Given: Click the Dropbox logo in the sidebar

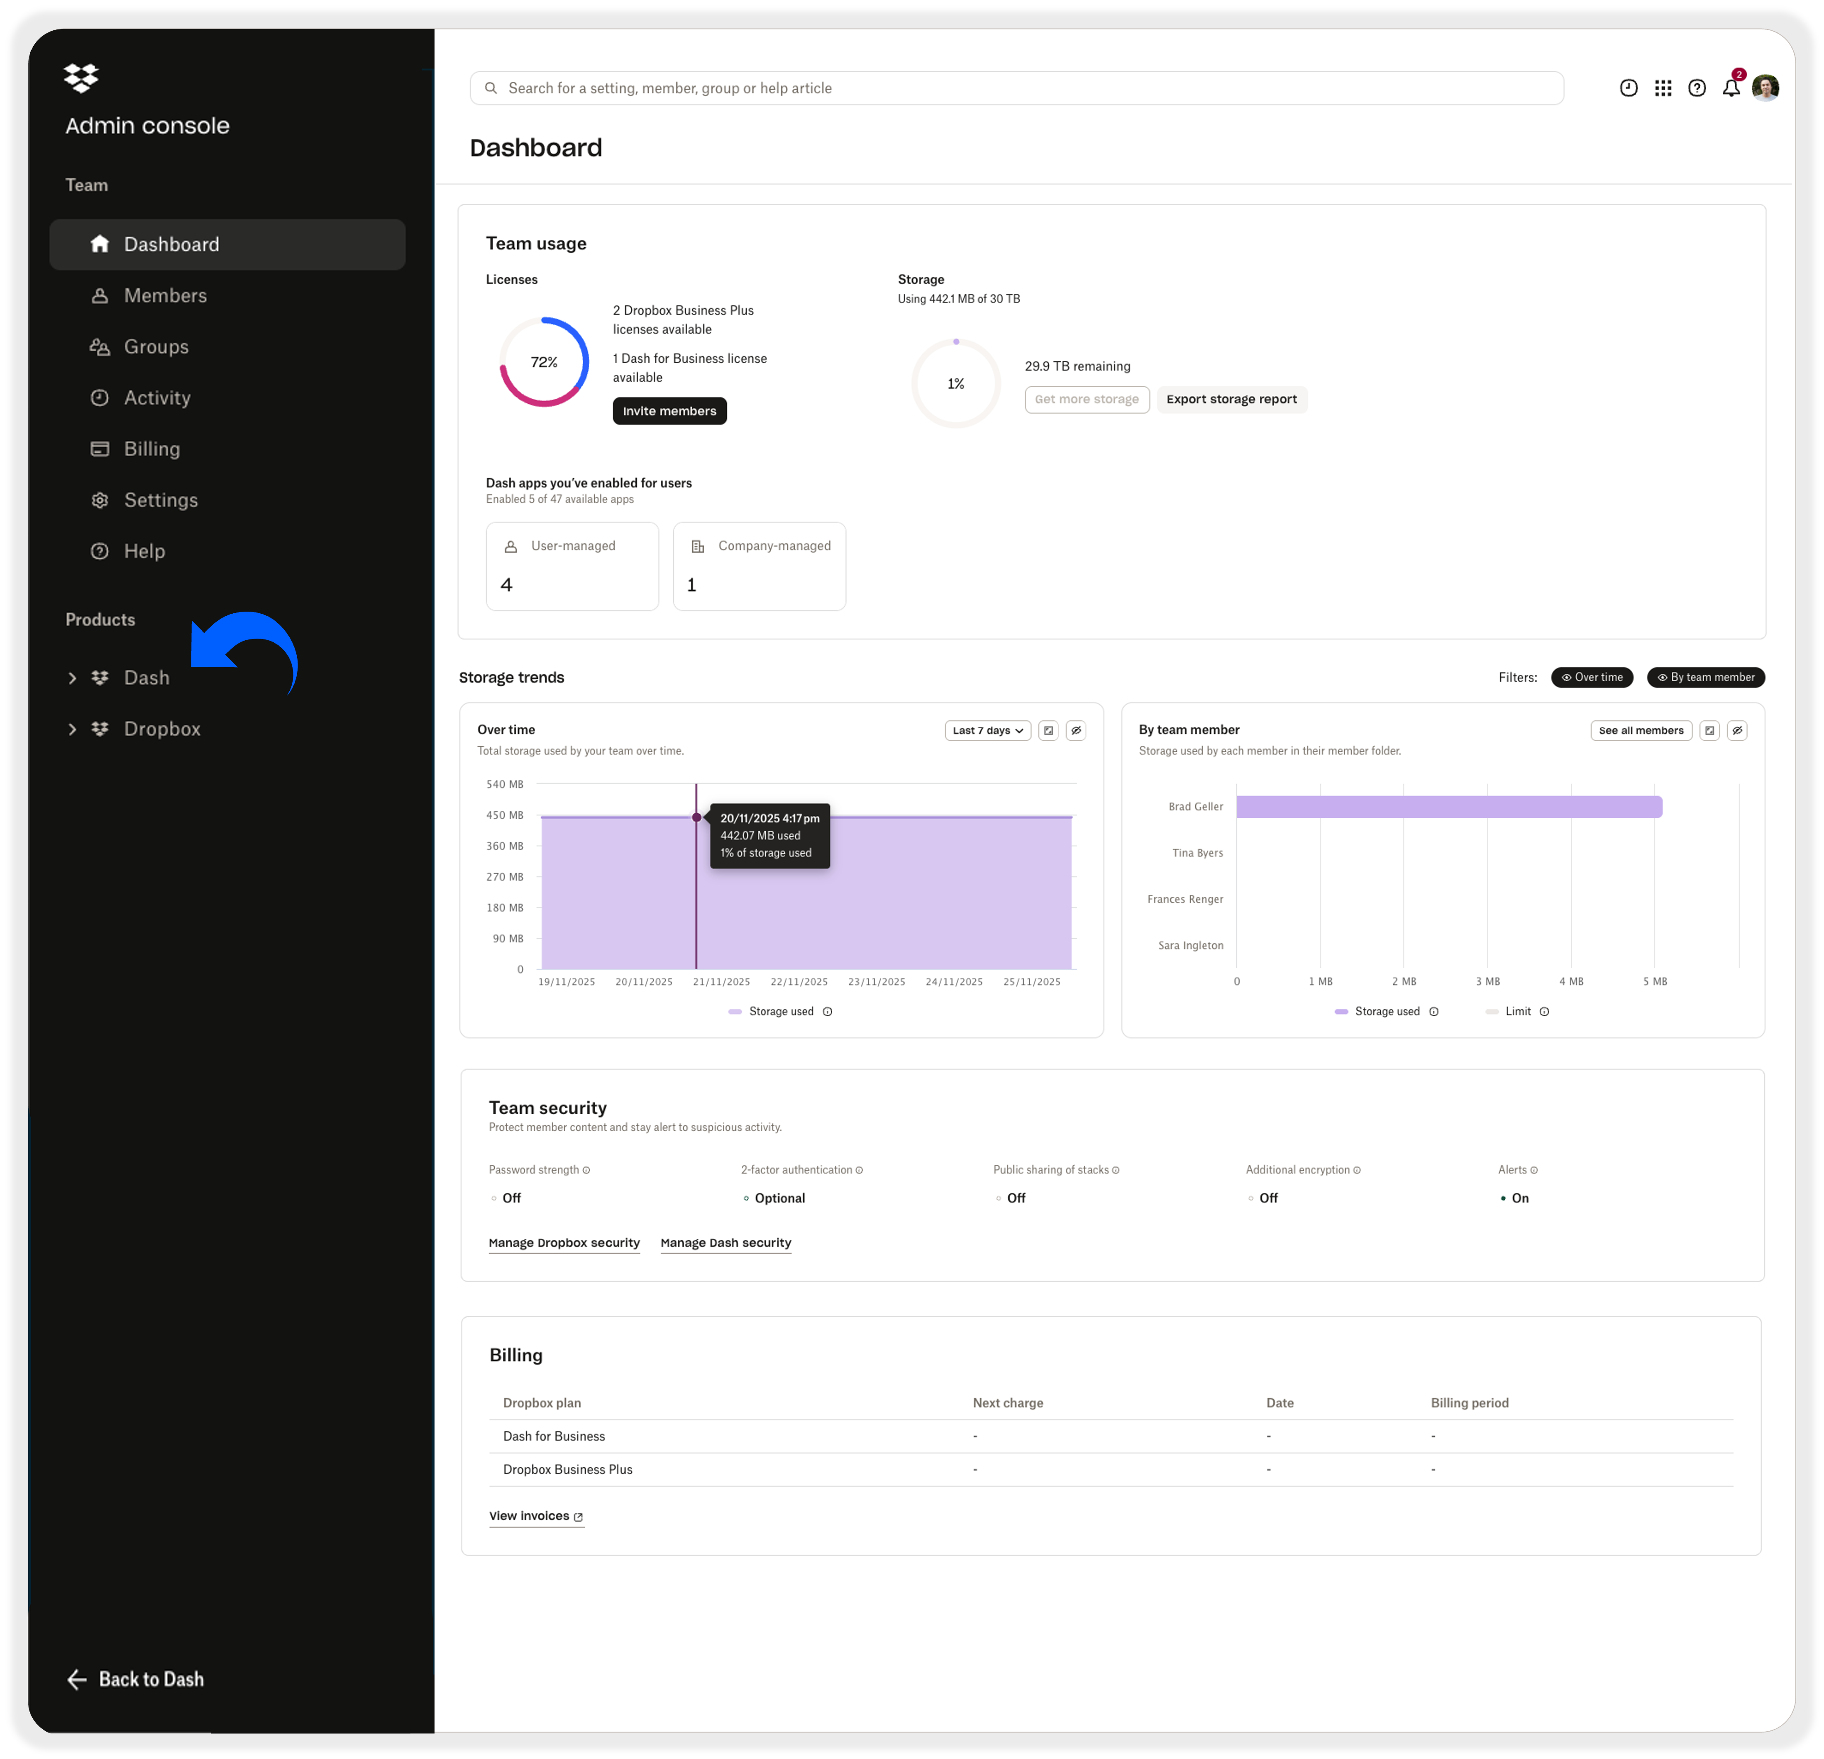Looking at the screenshot, I should point(81,78).
